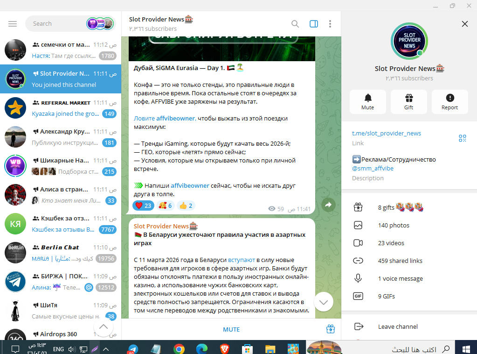Click the Slot Provider News header title

pos(161,19)
